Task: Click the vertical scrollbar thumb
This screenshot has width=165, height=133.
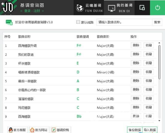Action: [159, 62]
